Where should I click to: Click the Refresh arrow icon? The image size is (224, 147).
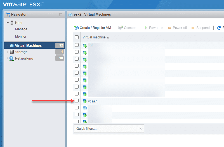pyautogui.click(x=219, y=28)
